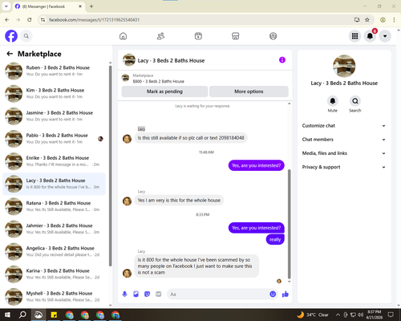Image resolution: width=401 pixels, height=321 pixels.
Task: Open Jasmine's 3 Beds 2 Baths conversation
Action: 54,116
